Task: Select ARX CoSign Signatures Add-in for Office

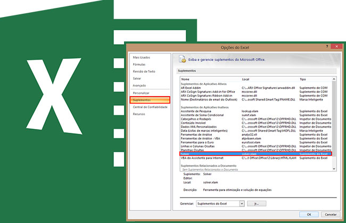Action: (256, 92)
